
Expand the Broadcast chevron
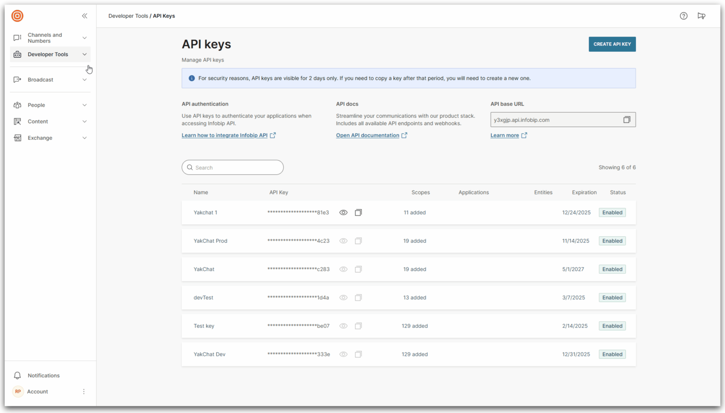[84, 79]
